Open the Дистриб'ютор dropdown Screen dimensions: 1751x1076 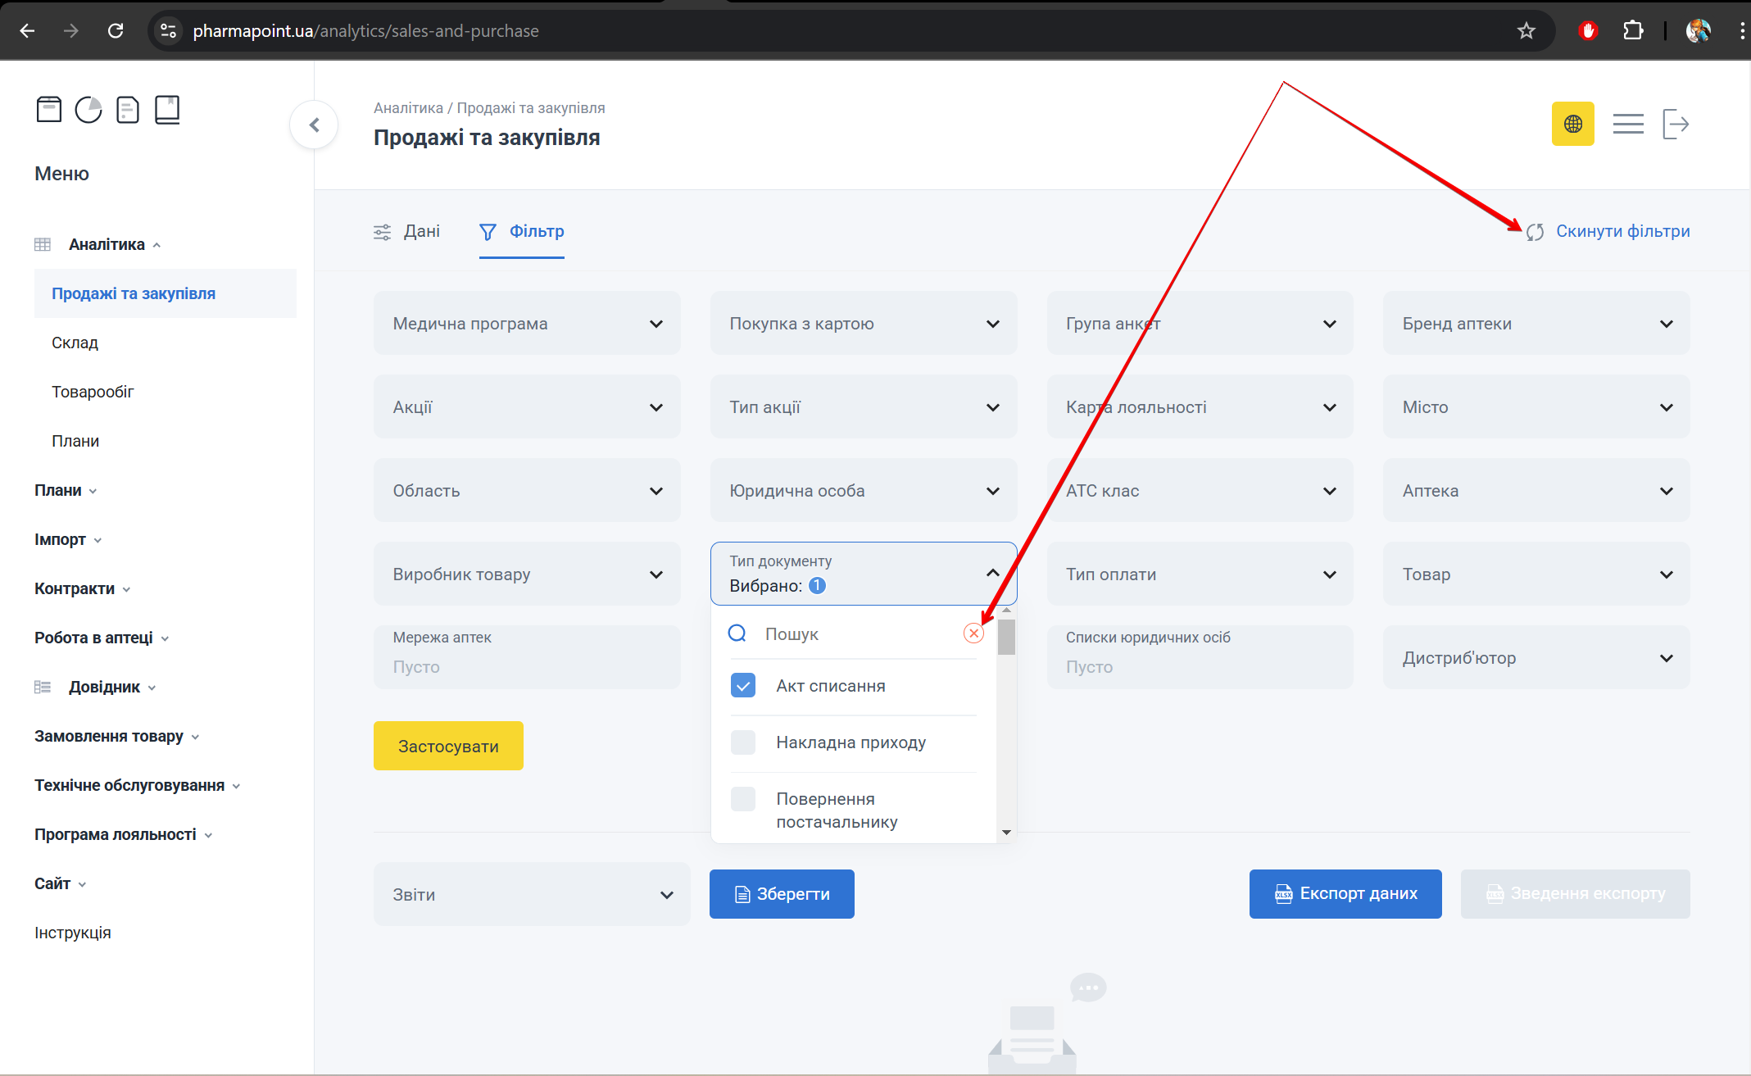click(1536, 657)
